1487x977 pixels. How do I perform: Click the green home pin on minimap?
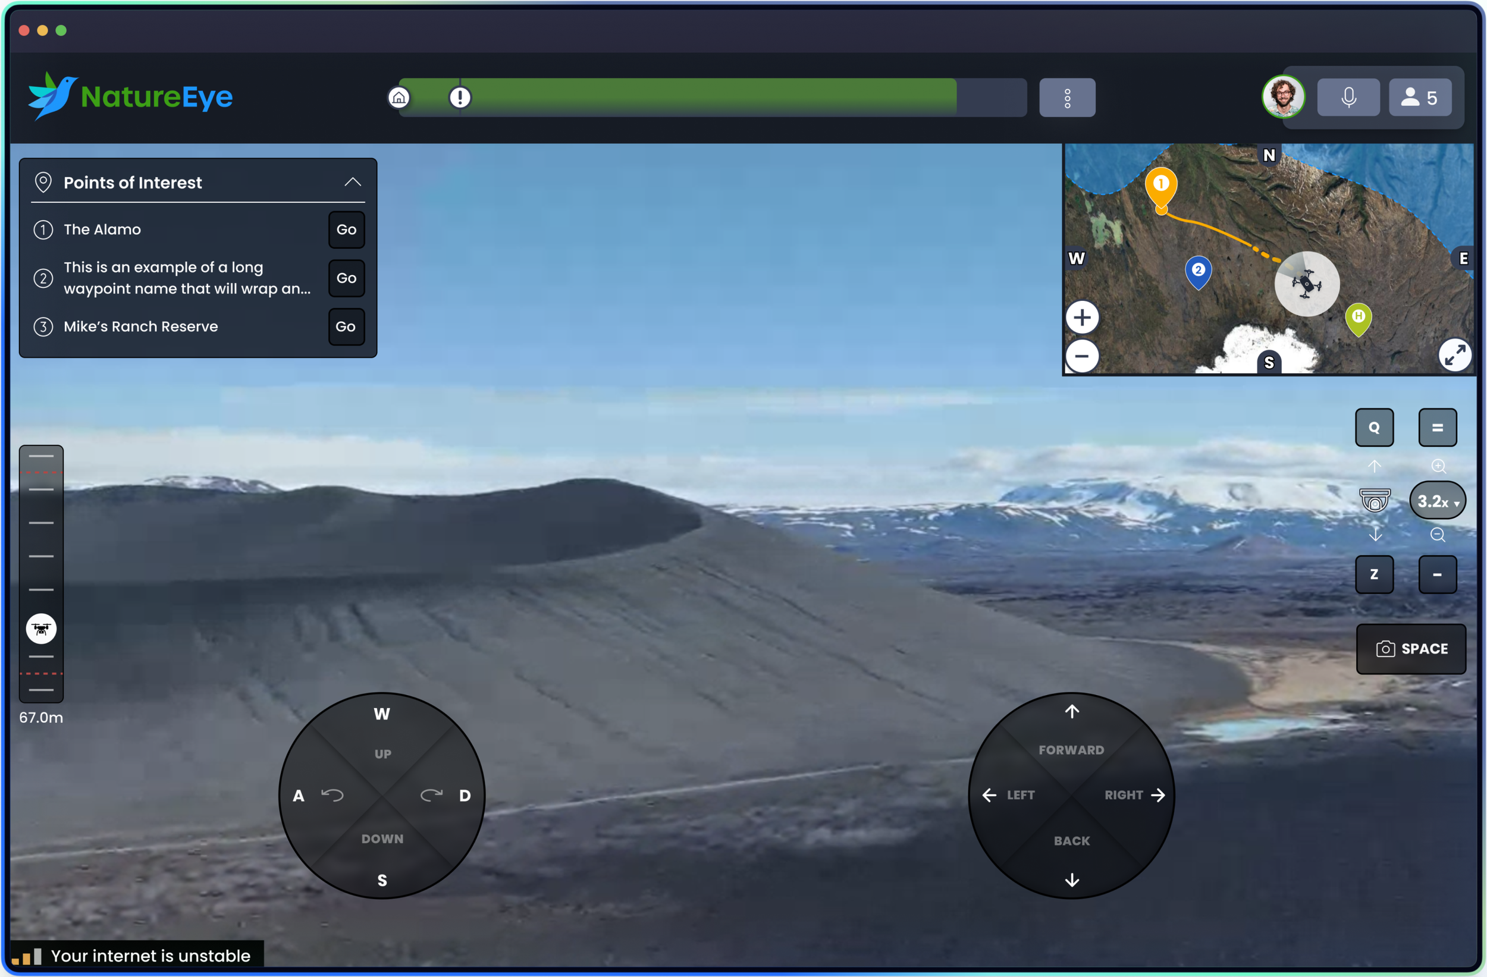(x=1358, y=318)
